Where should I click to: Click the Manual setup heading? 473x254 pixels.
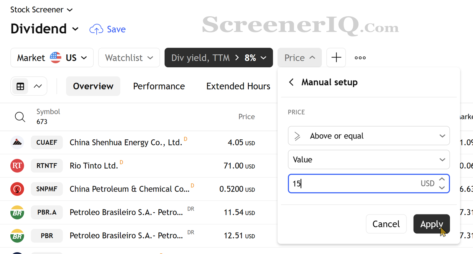(329, 82)
